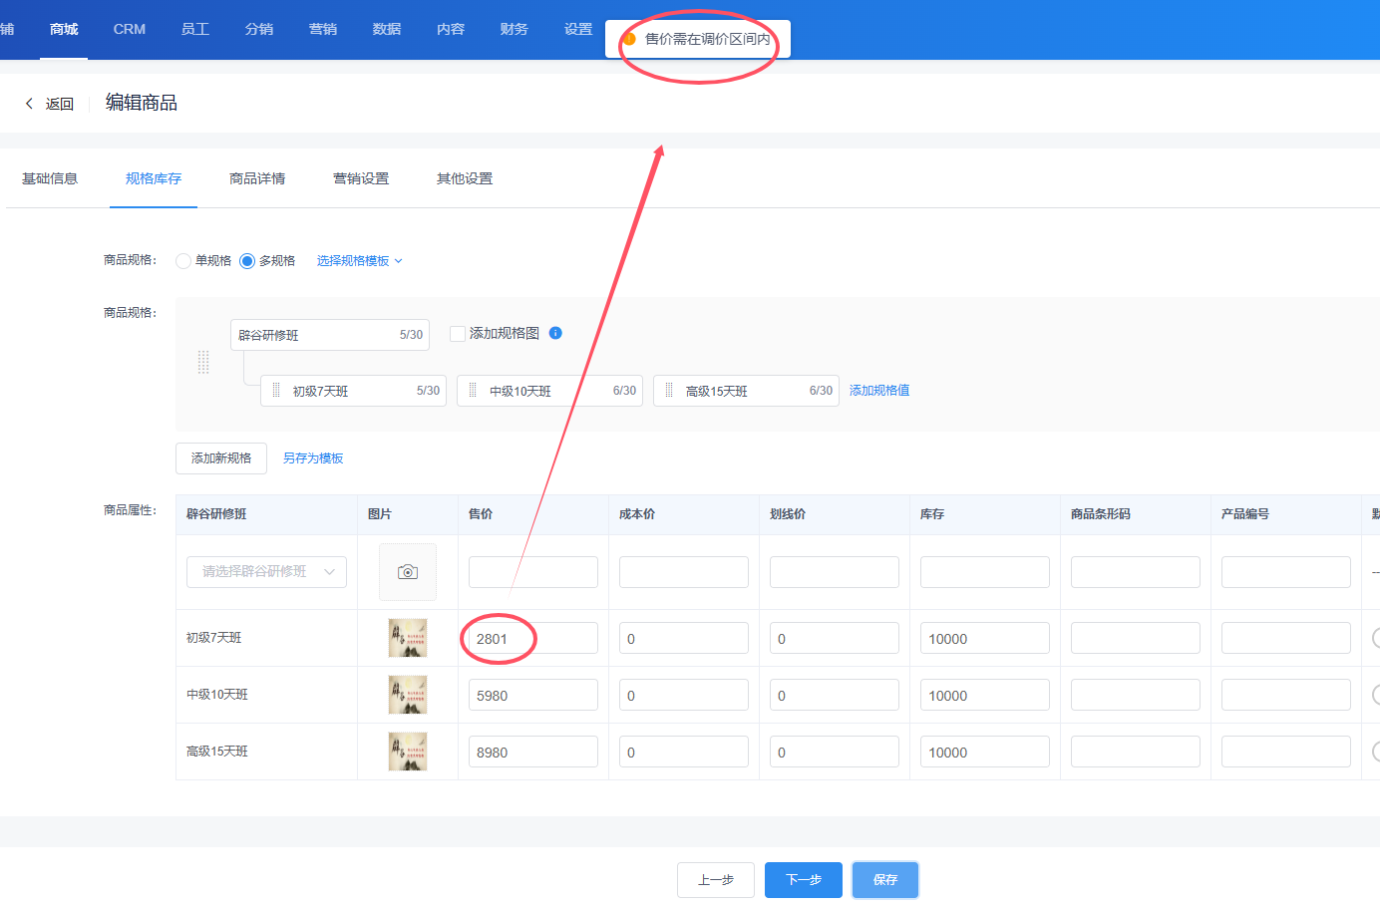Click the 添加规格值 link
This screenshot has width=1380, height=909.
878,391
